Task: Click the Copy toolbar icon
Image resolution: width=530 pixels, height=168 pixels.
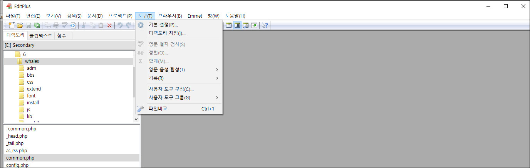Action: pos(92,25)
